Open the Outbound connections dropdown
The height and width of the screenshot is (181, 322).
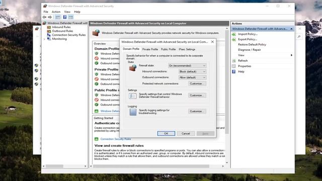192,77
